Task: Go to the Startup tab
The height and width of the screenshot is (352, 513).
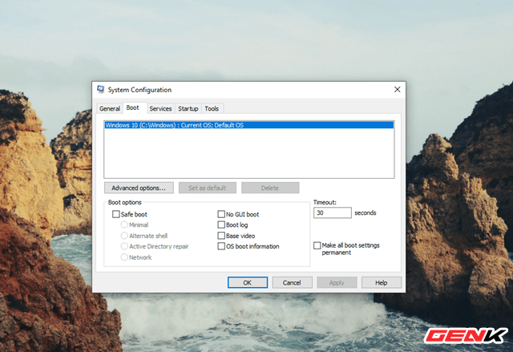Action: 188,108
